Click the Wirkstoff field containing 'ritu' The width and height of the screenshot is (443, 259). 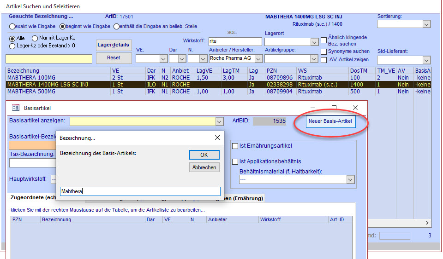coord(235,41)
